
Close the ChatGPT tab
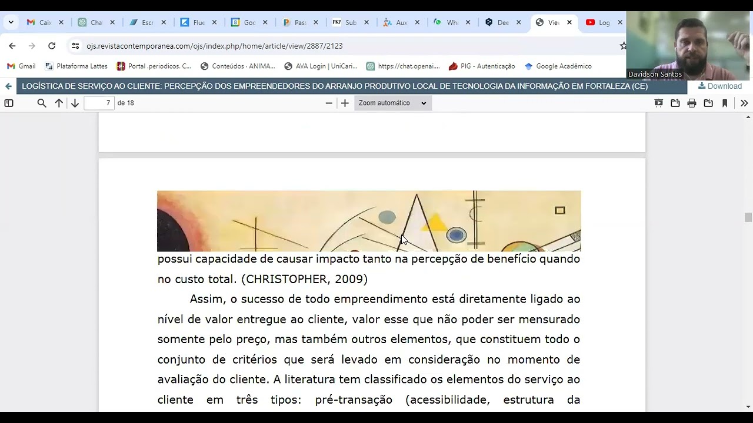(112, 22)
